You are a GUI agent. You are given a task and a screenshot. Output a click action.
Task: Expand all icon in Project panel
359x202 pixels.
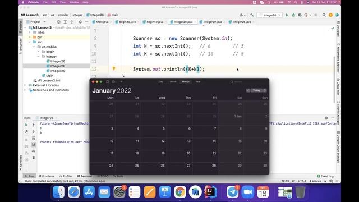65,22
